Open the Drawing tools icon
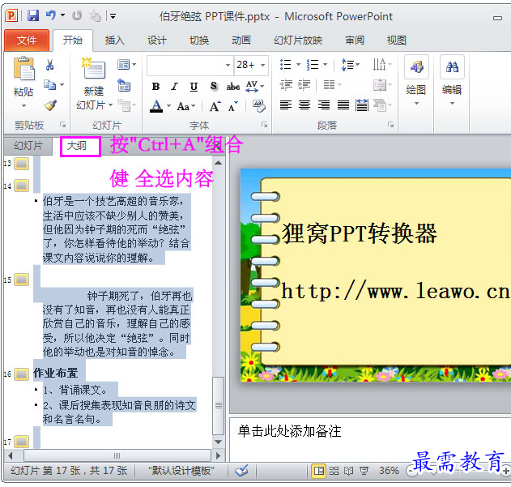Viewport: 511px width, 487px height. click(416, 67)
